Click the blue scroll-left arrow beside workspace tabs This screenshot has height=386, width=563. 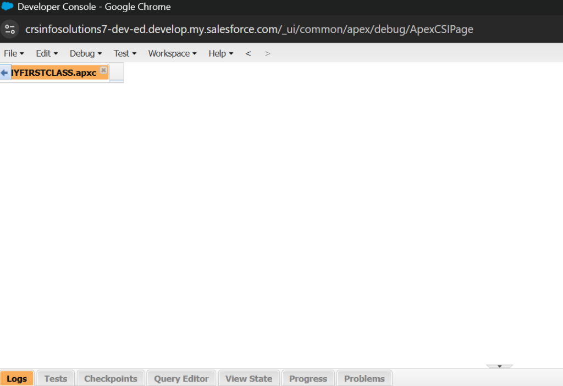pos(4,72)
